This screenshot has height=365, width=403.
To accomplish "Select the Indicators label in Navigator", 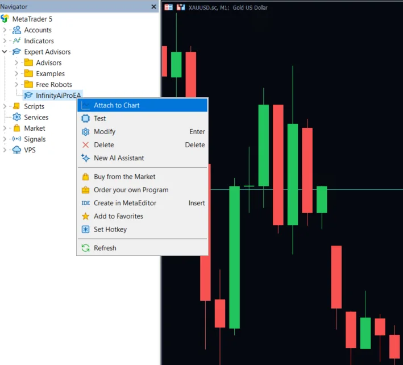I will [39, 41].
